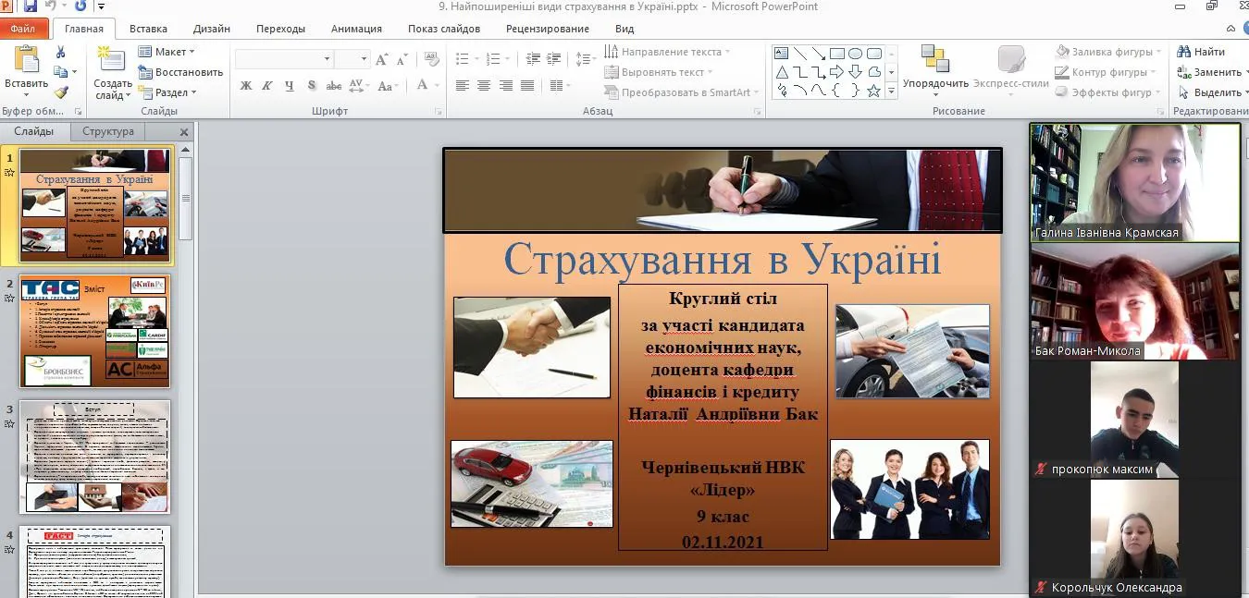Toggle center text alignment

tap(484, 85)
